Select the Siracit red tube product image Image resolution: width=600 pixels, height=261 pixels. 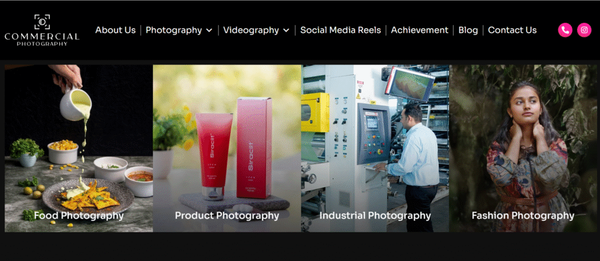(227, 148)
